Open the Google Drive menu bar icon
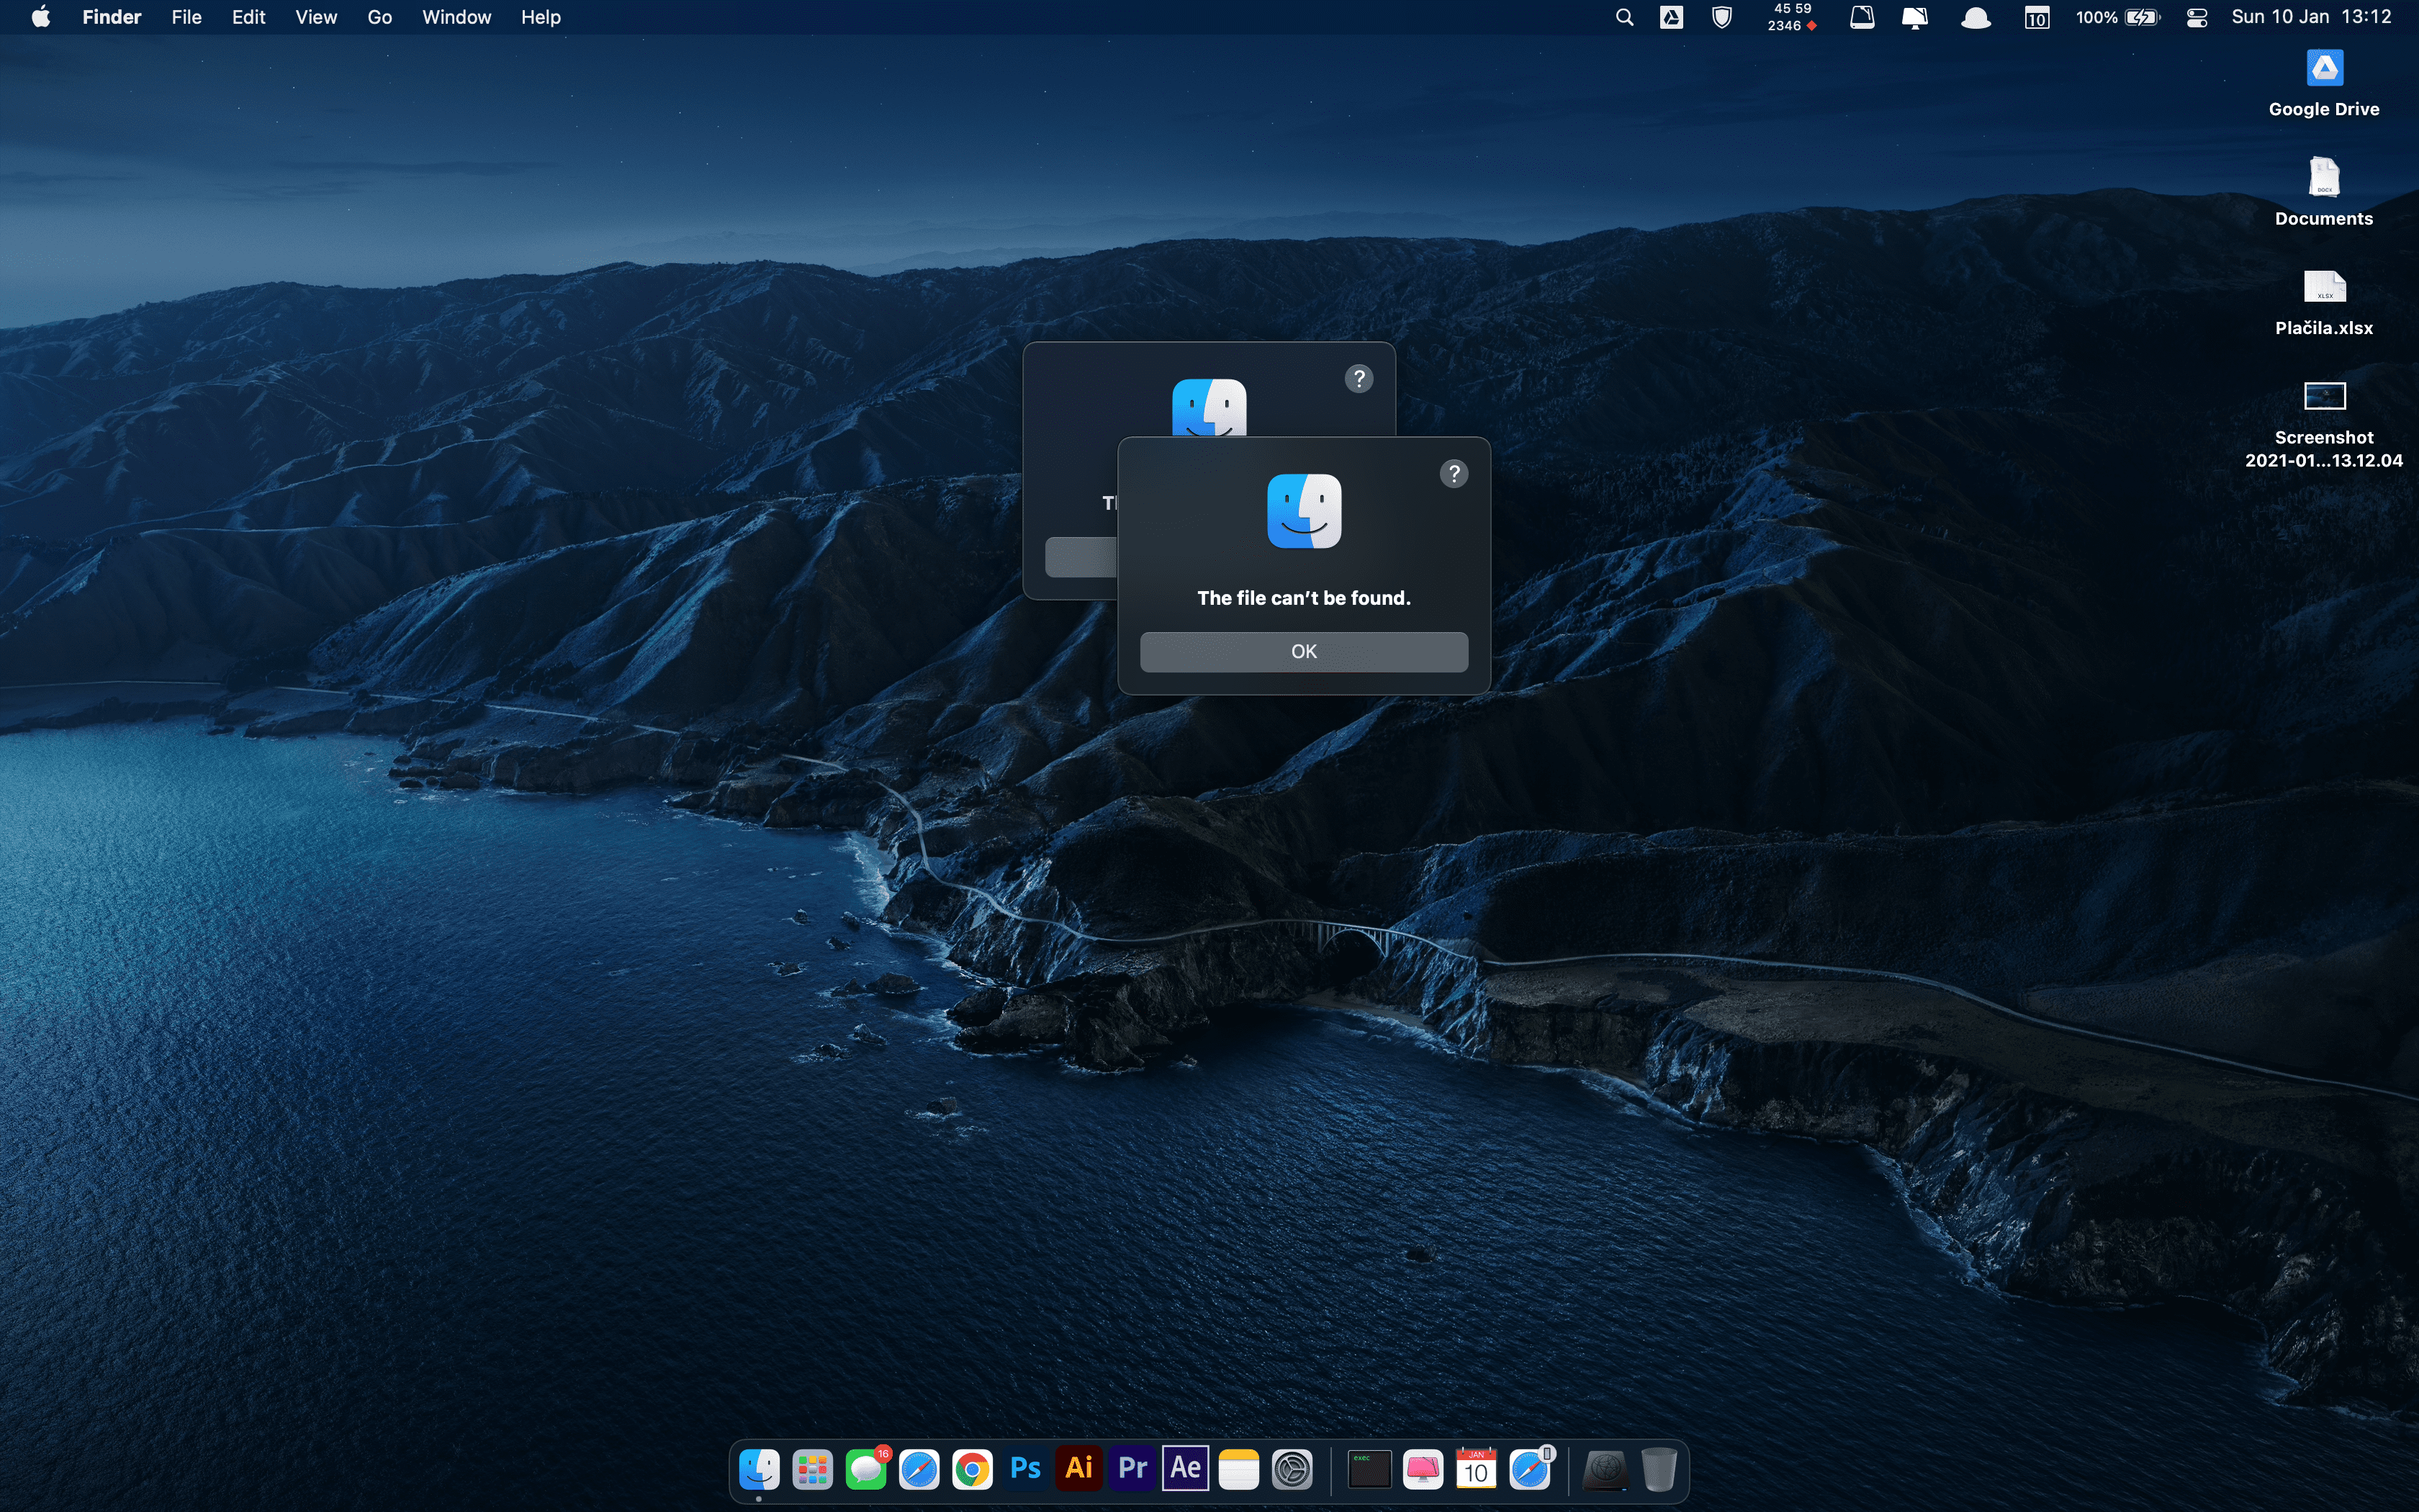 click(x=1671, y=17)
